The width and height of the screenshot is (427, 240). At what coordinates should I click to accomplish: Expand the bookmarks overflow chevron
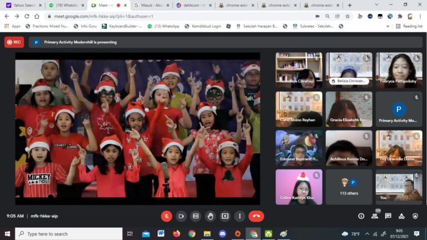388,26
